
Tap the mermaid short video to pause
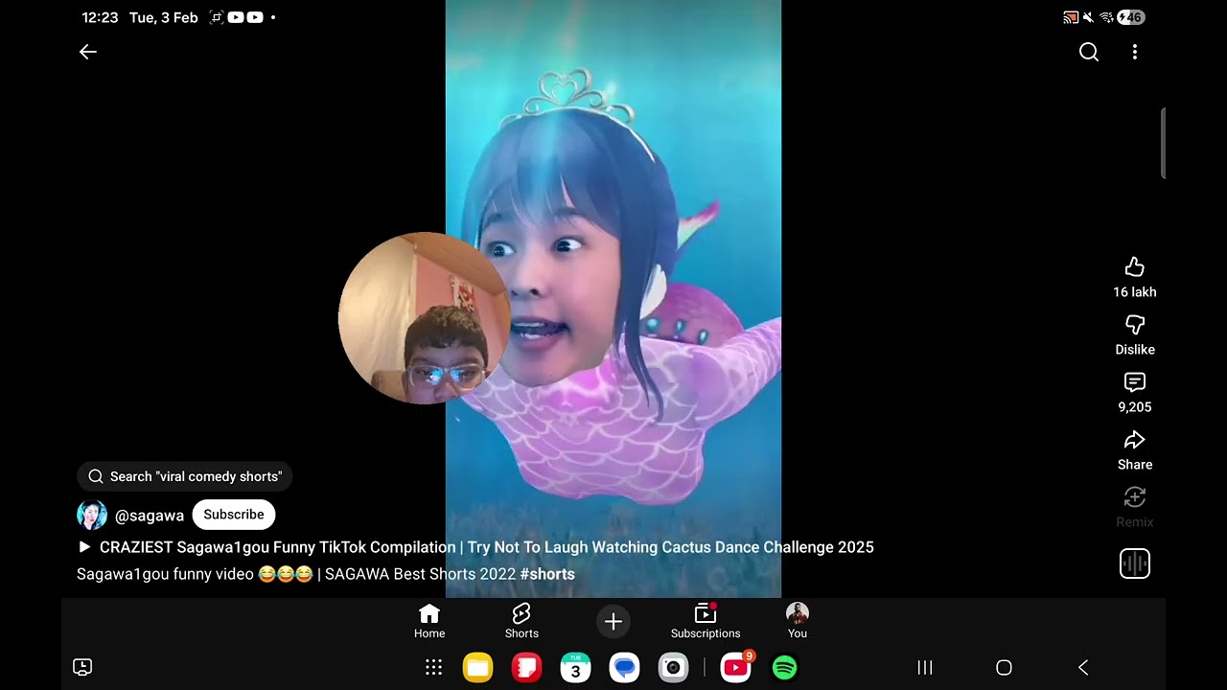point(613,299)
